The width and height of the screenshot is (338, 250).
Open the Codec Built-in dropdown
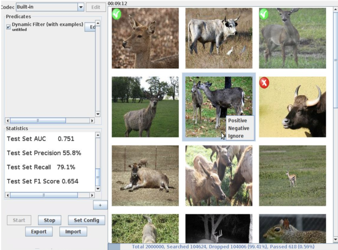(x=81, y=7)
